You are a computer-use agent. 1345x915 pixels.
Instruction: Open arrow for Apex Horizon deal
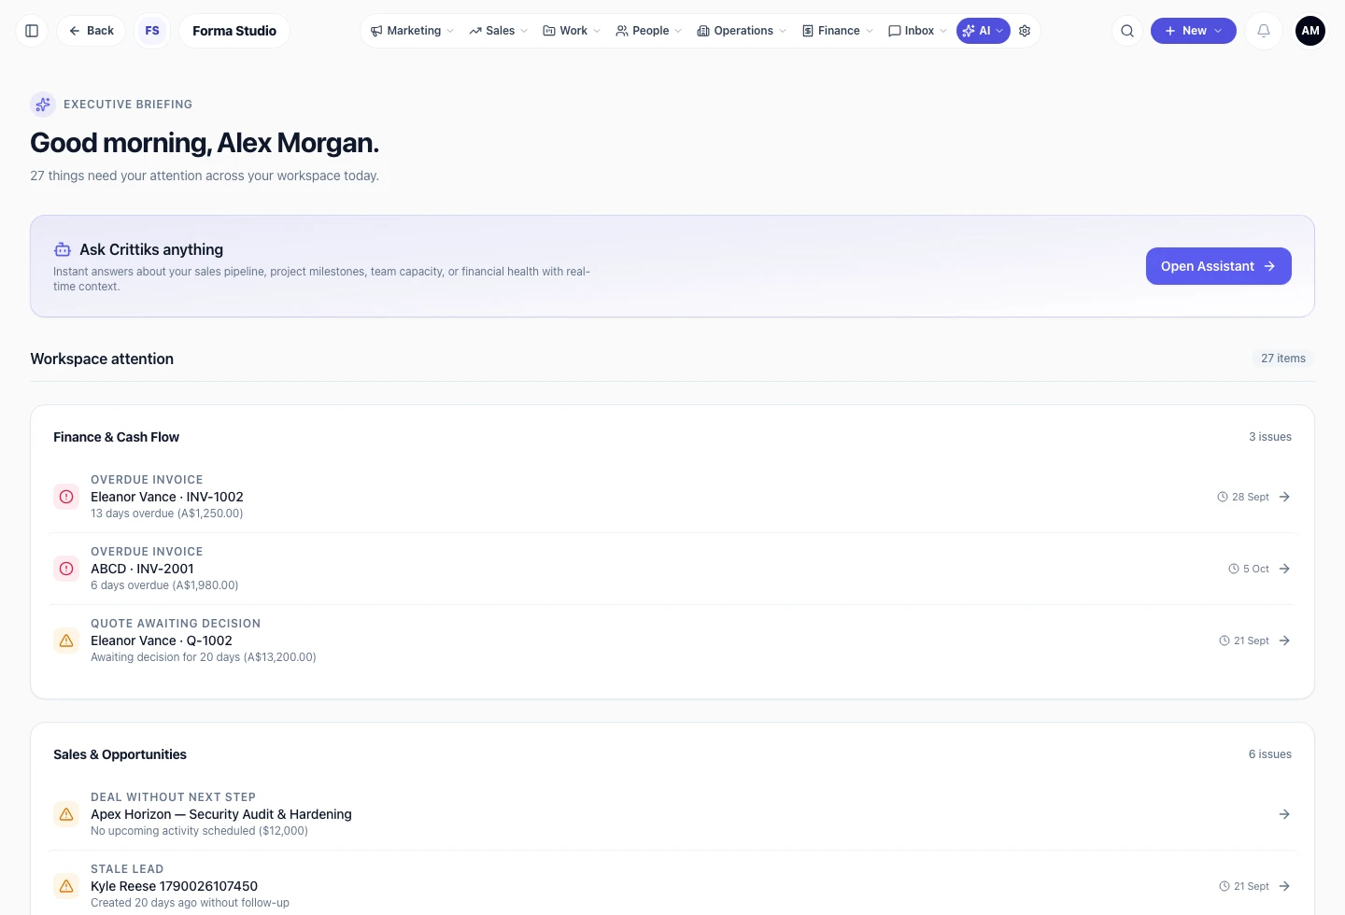tap(1284, 814)
